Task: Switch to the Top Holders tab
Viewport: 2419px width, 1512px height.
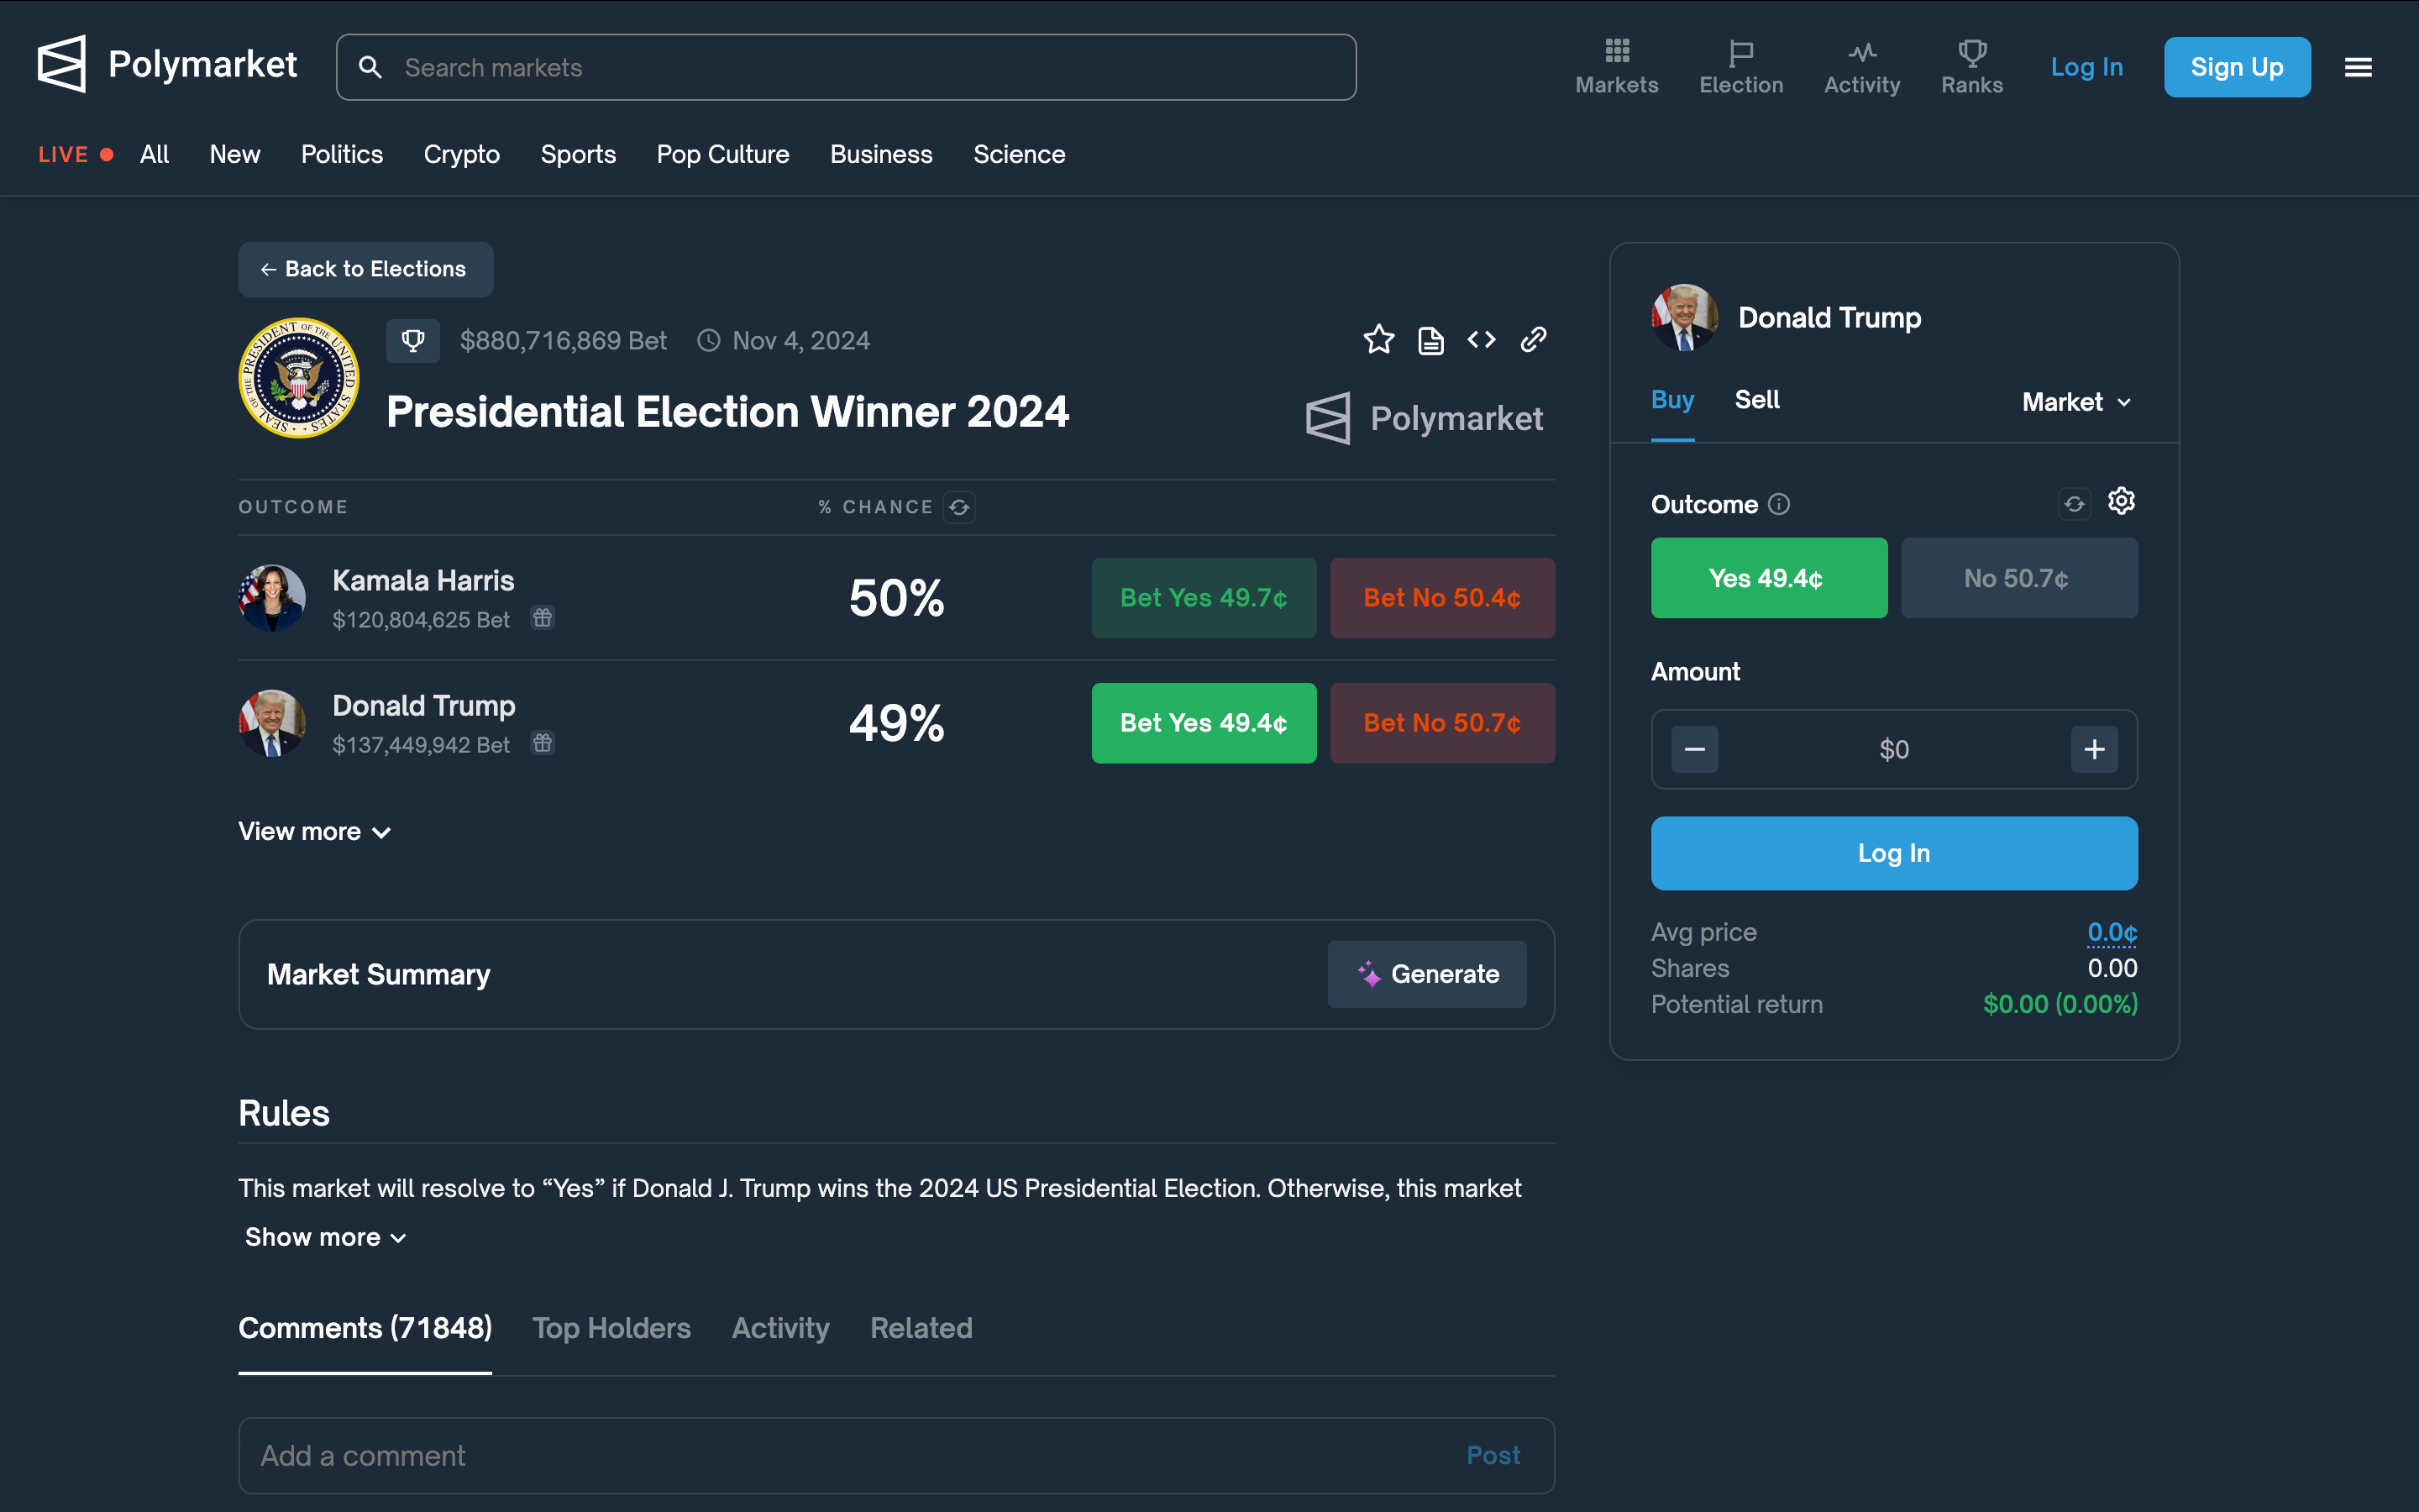Action: pos(611,1328)
